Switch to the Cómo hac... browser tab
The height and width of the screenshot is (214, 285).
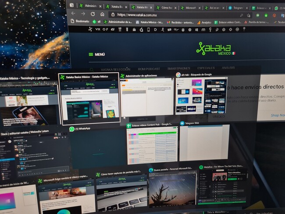click(167, 7)
